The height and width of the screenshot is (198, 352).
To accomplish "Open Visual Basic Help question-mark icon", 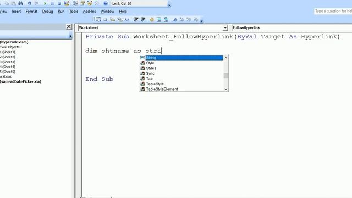I will pyautogui.click(x=106, y=4).
